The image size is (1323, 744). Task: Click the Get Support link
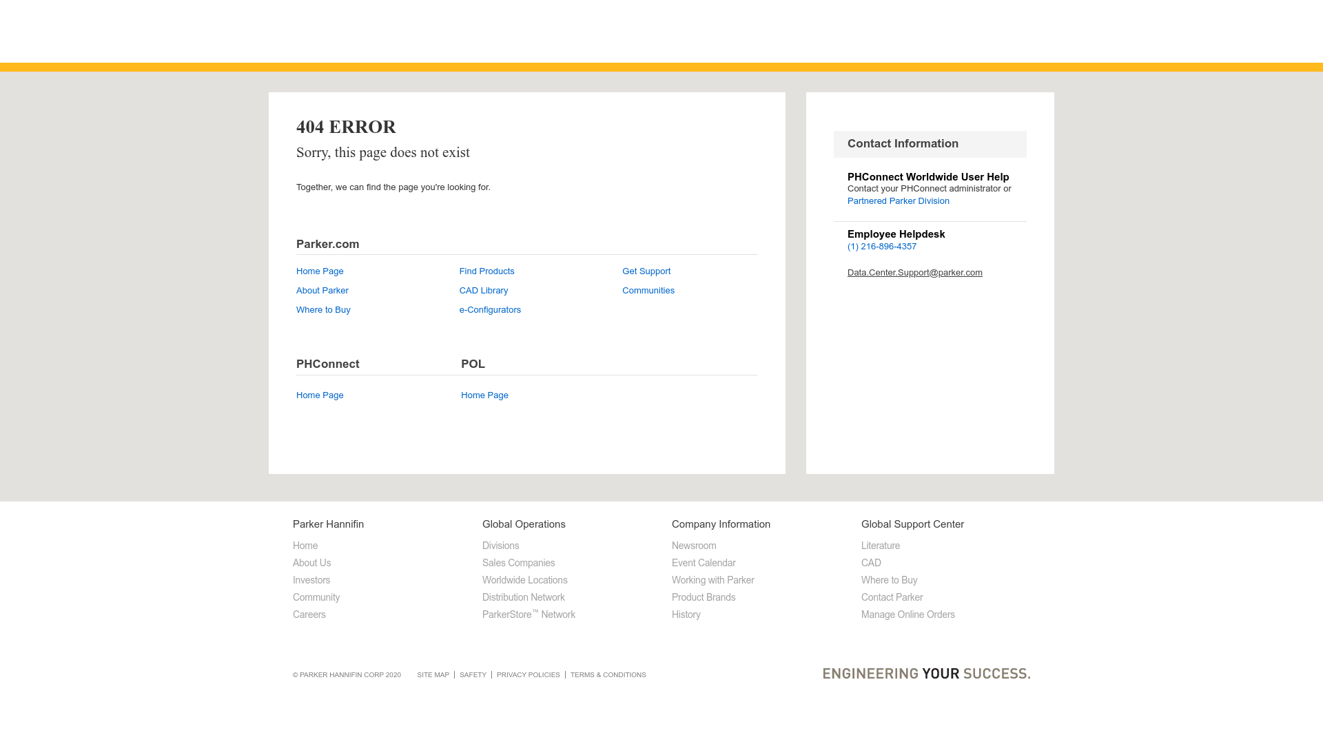646,271
